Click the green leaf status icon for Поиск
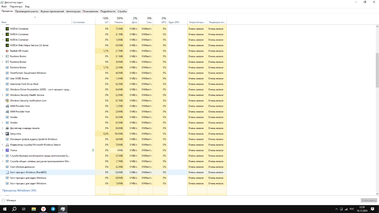 93,150
